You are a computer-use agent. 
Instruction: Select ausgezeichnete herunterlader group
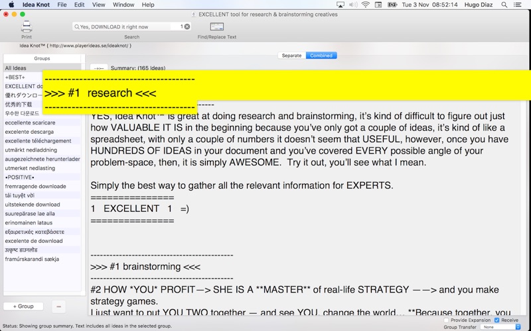(42, 159)
